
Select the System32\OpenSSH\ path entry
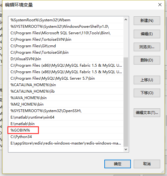pos(66,111)
